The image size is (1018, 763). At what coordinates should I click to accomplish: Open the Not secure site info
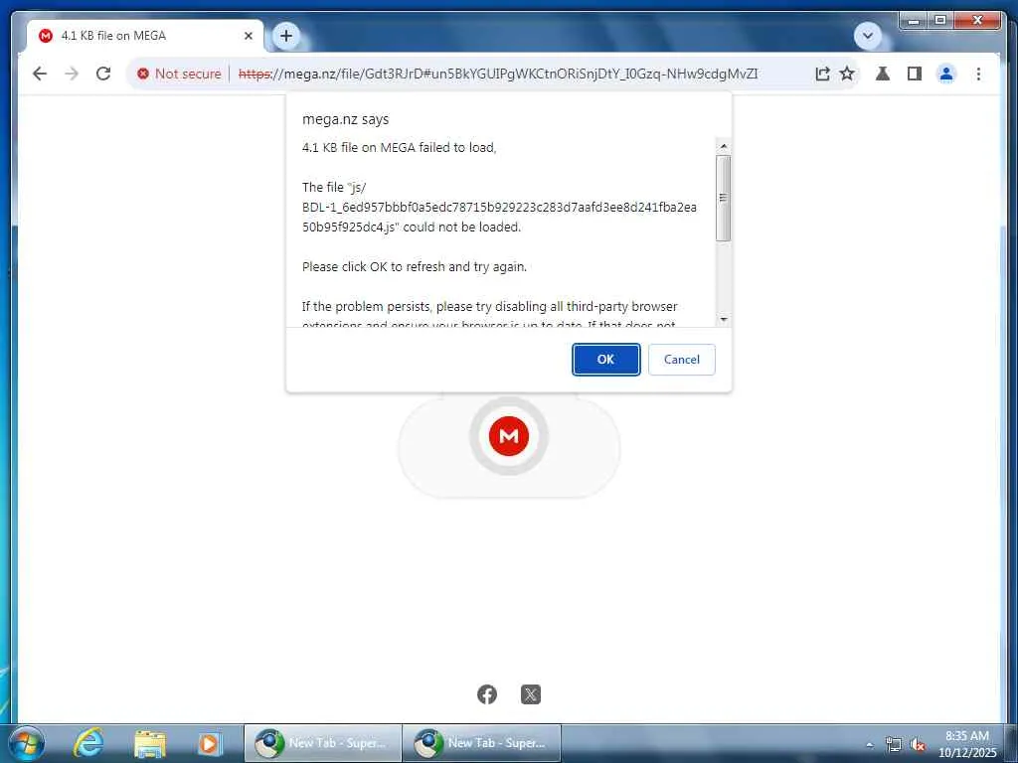(179, 74)
